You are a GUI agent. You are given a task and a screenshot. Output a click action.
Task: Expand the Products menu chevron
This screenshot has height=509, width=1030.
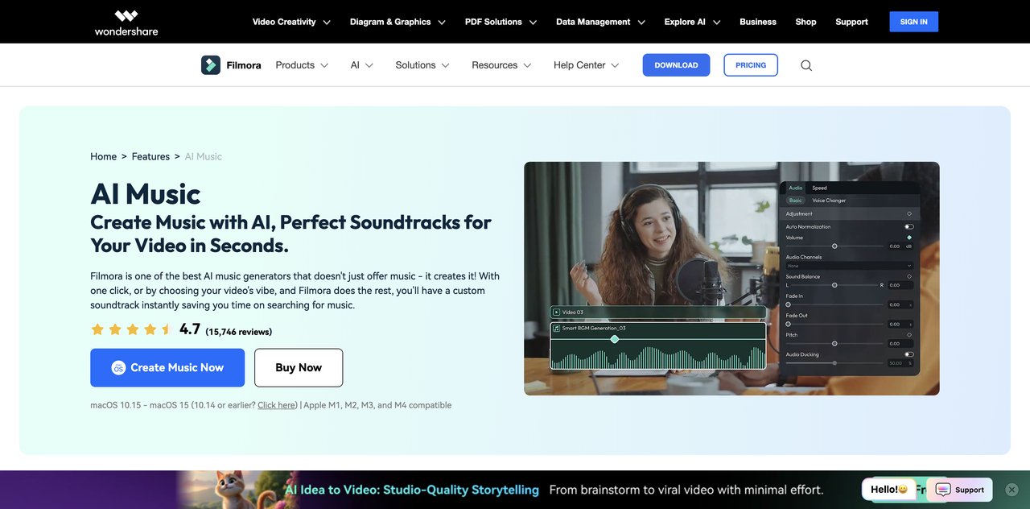(x=325, y=64)
